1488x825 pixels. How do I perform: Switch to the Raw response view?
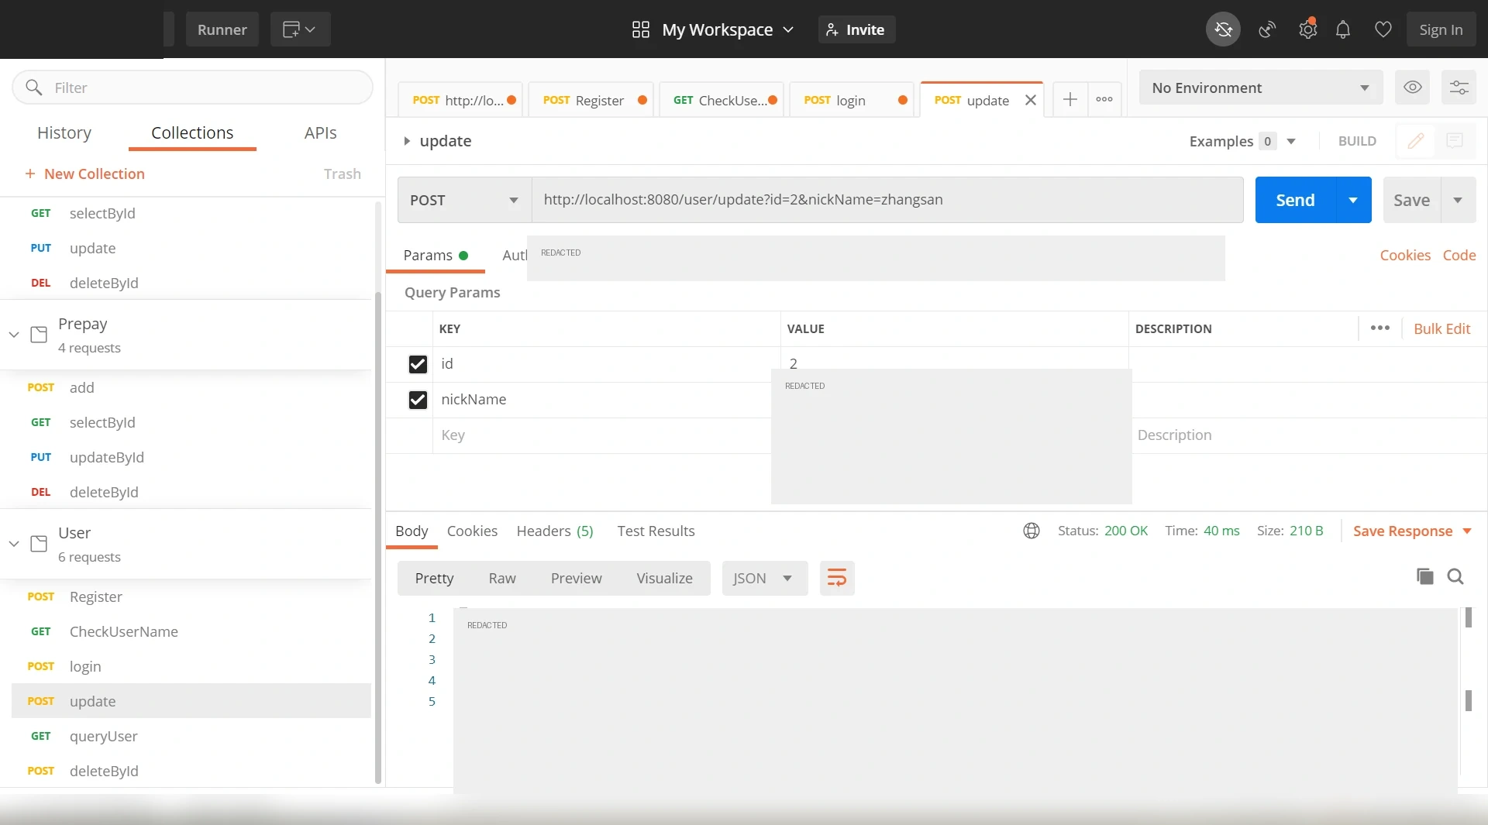(x=502, y=578)
